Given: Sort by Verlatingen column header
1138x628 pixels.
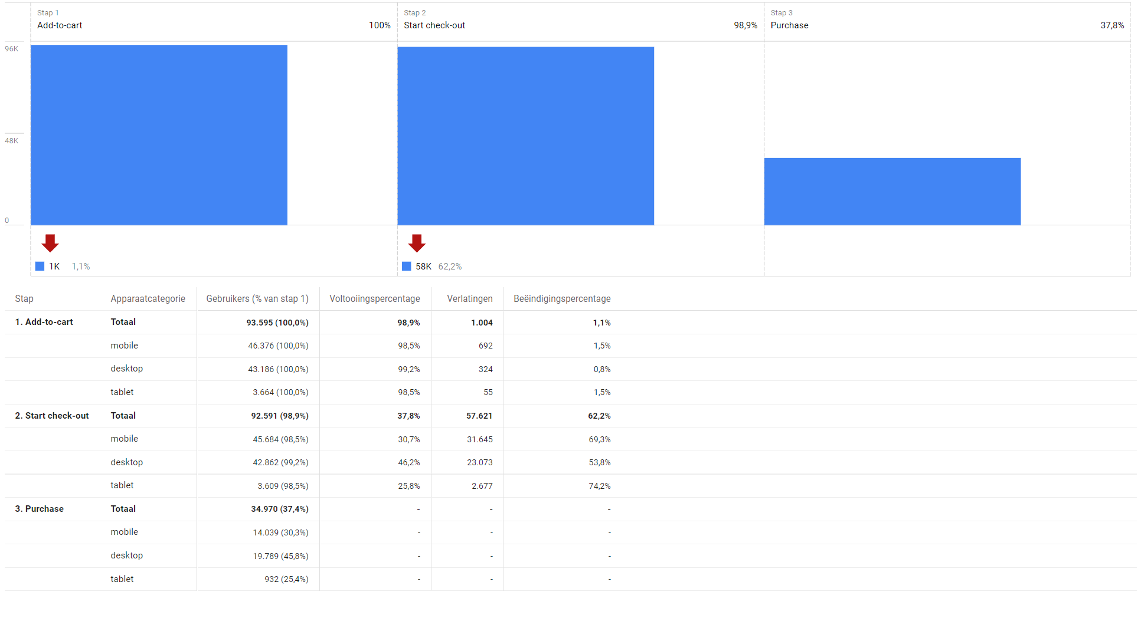Looking at the screenshot, I should [470, 299].
